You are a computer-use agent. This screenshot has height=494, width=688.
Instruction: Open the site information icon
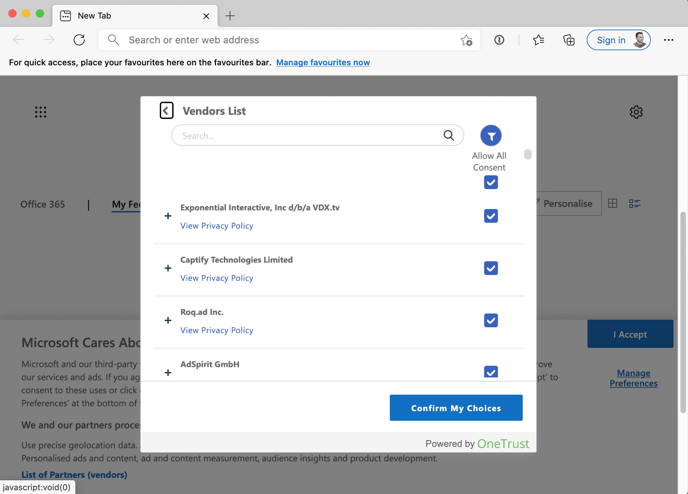click(499, 40)
